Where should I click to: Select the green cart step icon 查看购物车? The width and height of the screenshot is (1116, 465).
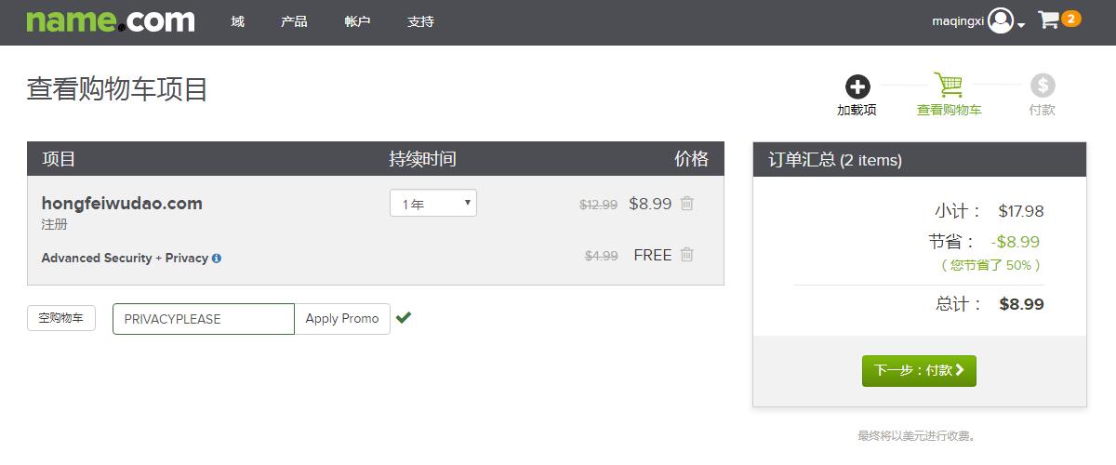[949, 85]
